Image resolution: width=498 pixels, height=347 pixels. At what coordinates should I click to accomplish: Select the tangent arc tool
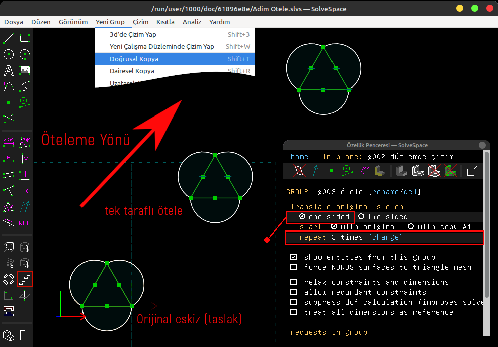click(9, 86)
